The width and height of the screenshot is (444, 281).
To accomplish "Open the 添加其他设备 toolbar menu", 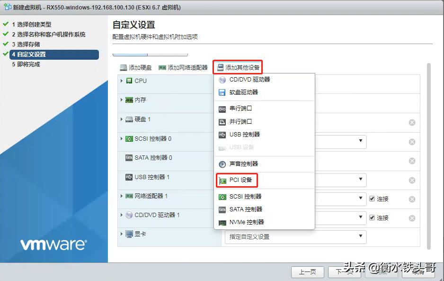I will [x=238, y=66].
